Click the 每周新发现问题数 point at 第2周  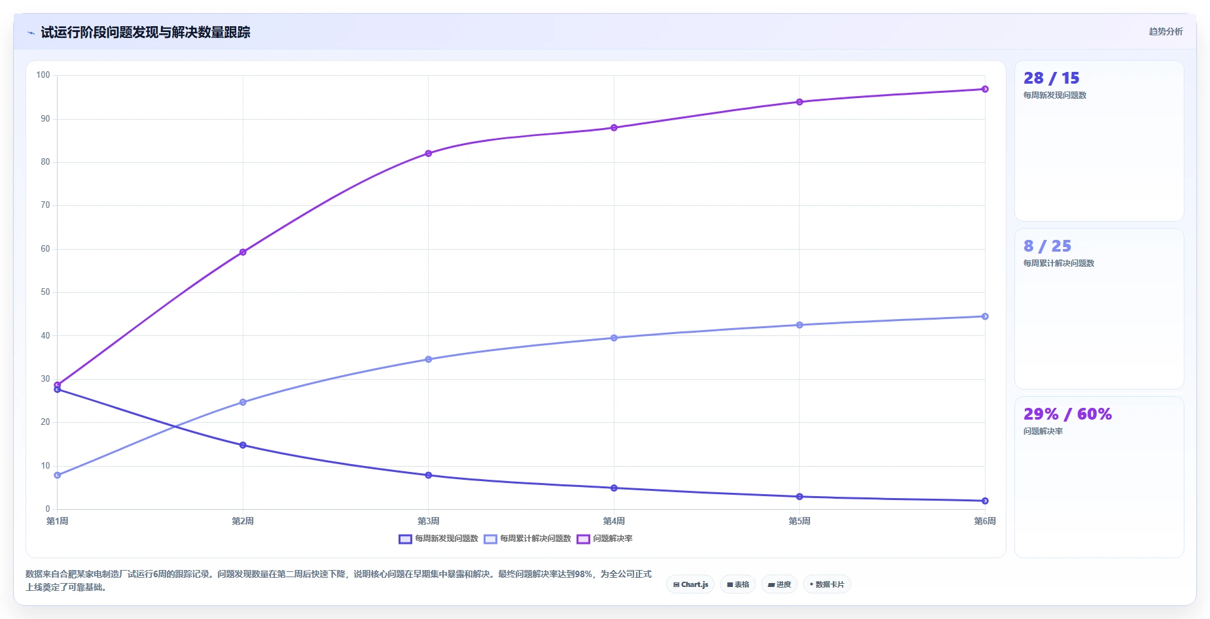pos(243,445)
